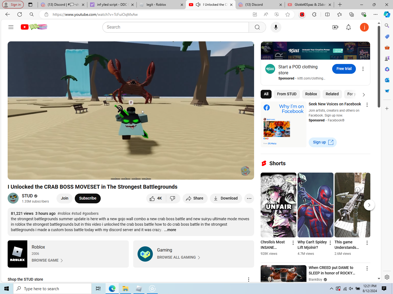Open the Spidey Mjolnir short thumbnail
Screen dimensions: 393x294
click(315, 205)
